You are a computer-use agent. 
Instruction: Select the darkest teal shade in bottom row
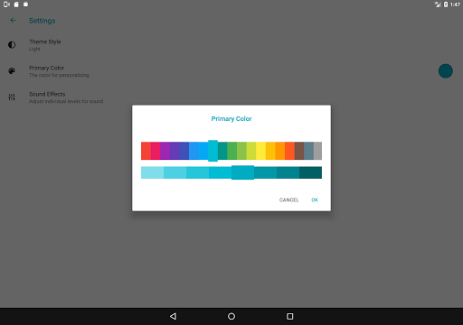(310, 172)
